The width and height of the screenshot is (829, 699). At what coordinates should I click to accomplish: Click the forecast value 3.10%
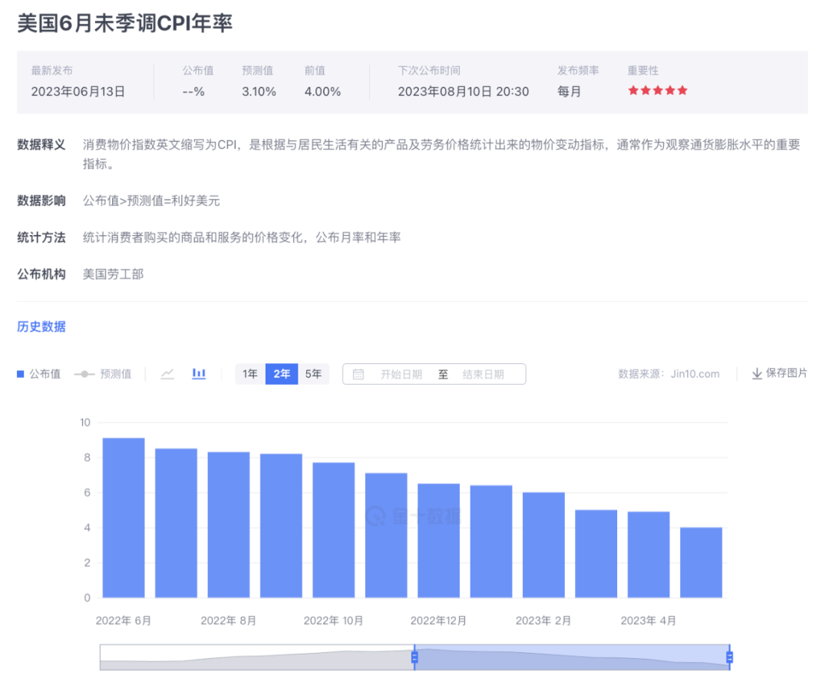point(259,91)
